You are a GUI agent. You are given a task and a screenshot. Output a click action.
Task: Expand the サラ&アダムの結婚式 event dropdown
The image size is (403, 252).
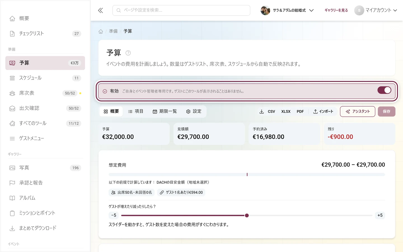pyautogui.click(x=311, y=10)
